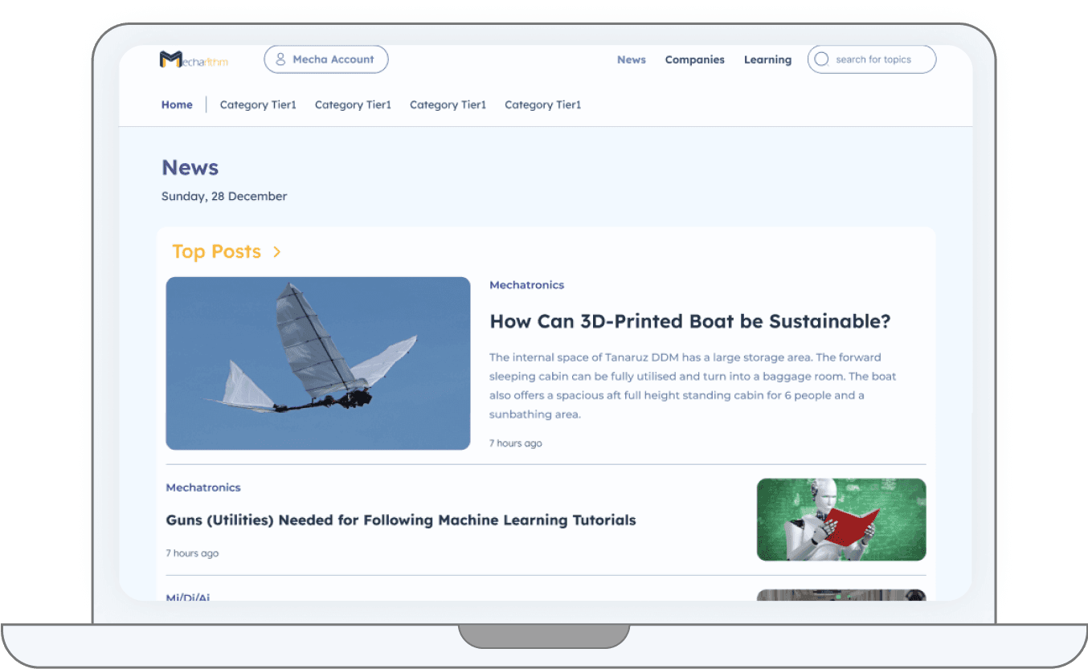Open 'How Can 3D-Printed Boat be Sustainable?' article

pyautogui.click(x=689, y=321)
